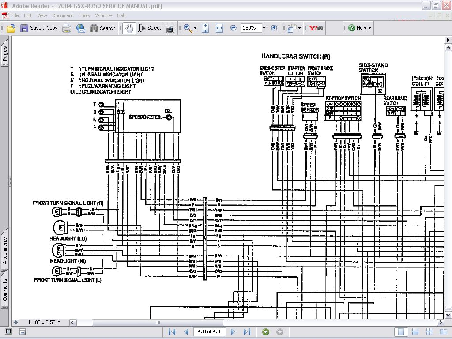Enable Continuous page layout mode
The height and width of the screenshot is (339, 452).
[415, 331]
